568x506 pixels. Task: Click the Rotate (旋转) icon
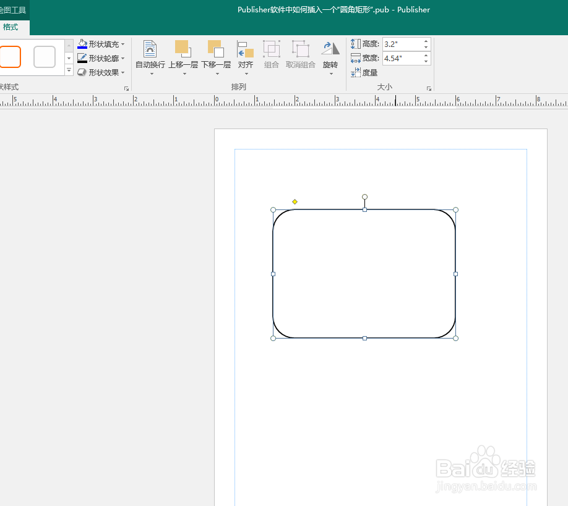click(x=330, y=49)
